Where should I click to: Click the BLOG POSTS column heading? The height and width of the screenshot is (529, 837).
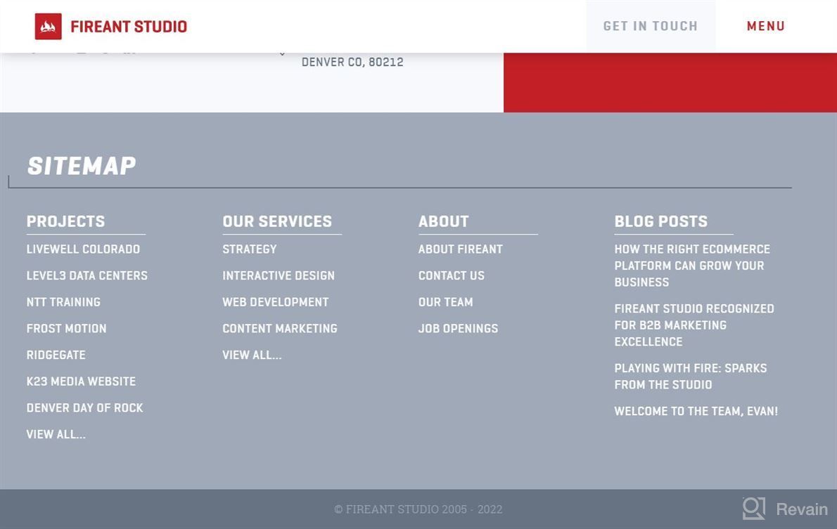point(661,221)
